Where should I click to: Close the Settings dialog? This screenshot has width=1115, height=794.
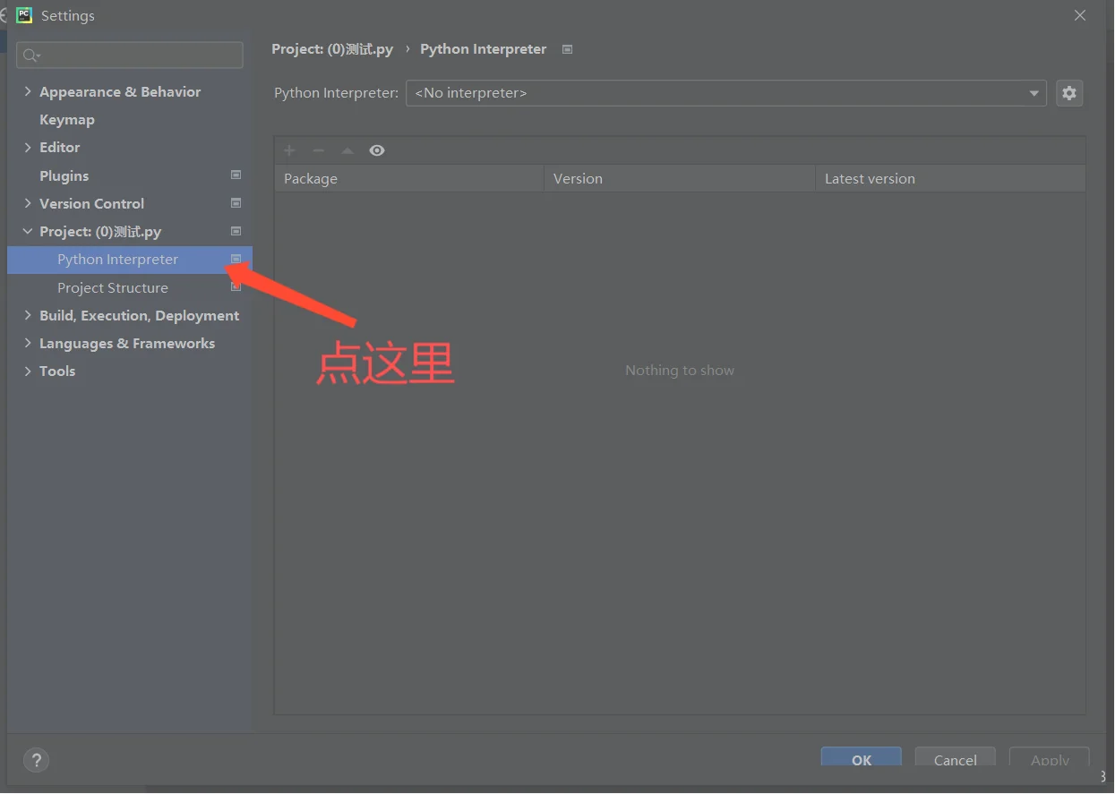[1080, 15]
